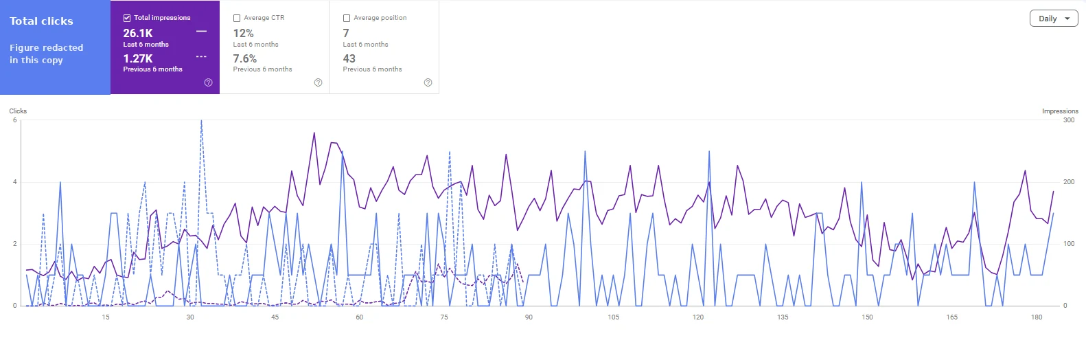
Task: Click the previous average position value 43
Action: click(x=349, y=58)
